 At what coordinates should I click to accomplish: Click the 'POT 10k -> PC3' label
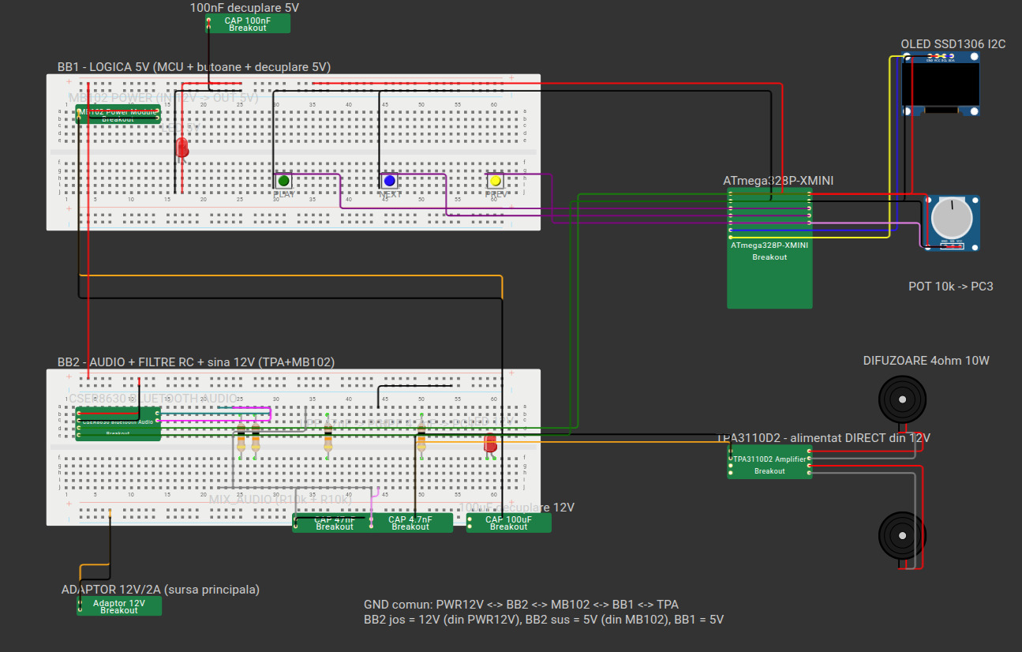[x=951, y=287]
